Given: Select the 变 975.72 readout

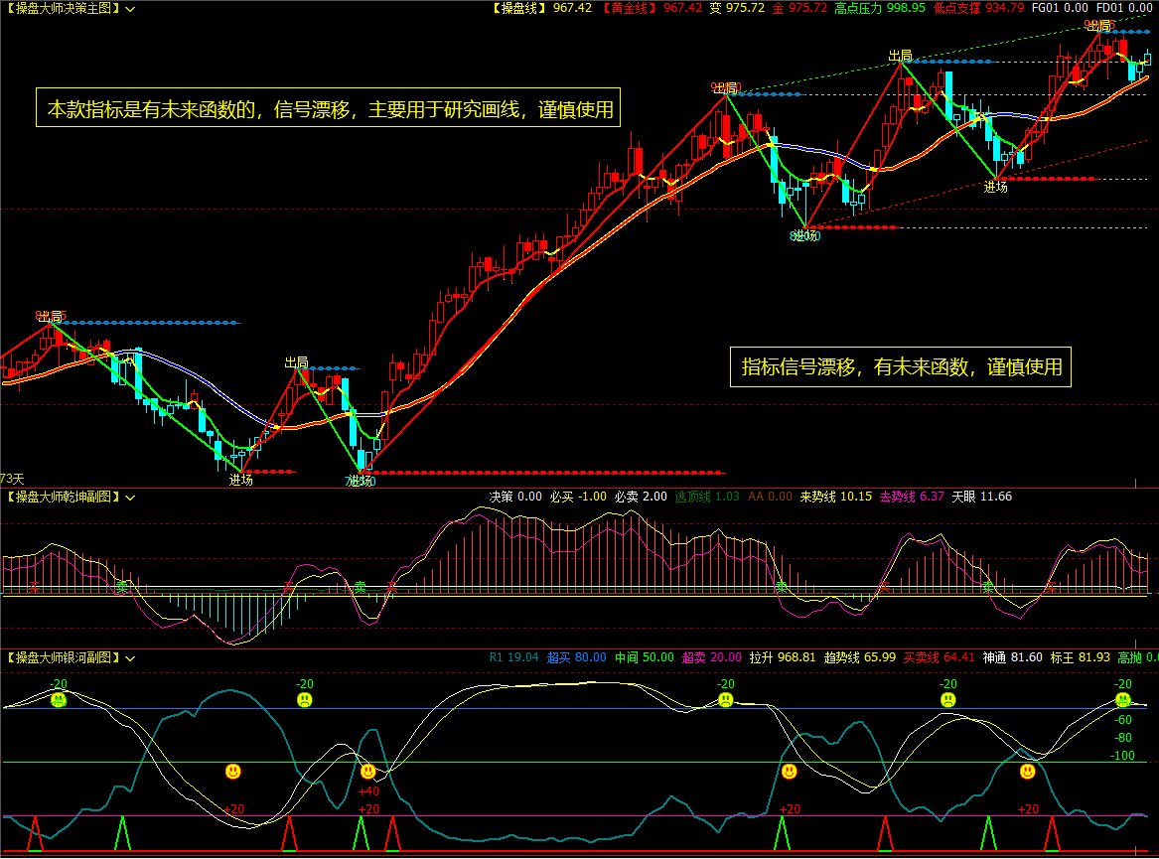Looking at the screenshot, I should 737,8.
